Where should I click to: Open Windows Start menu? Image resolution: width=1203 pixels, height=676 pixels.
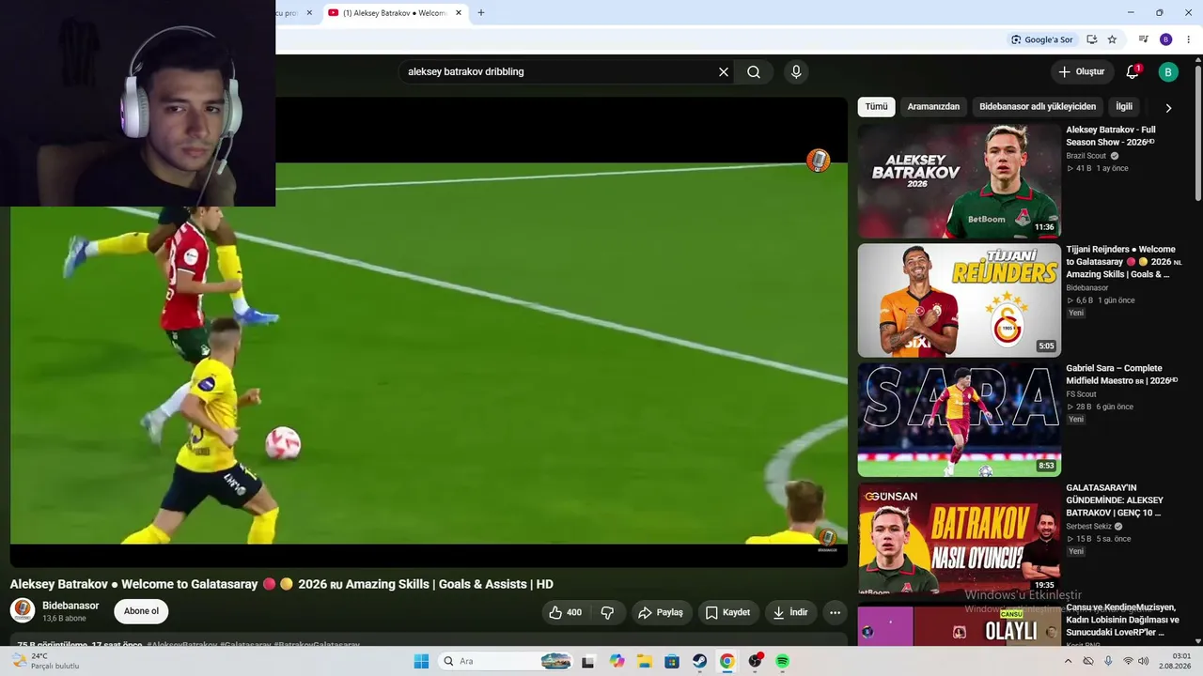(x=421, y=661)
